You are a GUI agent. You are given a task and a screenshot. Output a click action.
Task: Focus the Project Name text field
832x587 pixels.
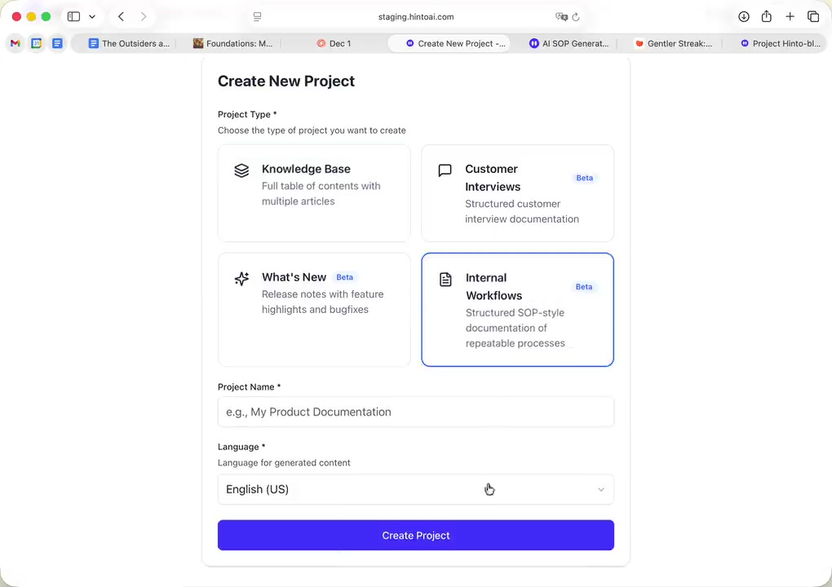pyautogui.click(x=416, y=412)
